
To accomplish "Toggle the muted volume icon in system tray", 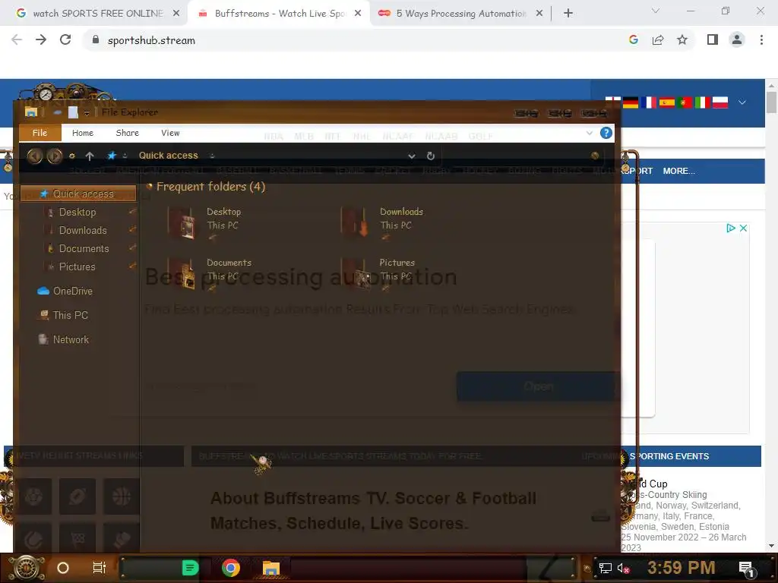I will (623, 568).
